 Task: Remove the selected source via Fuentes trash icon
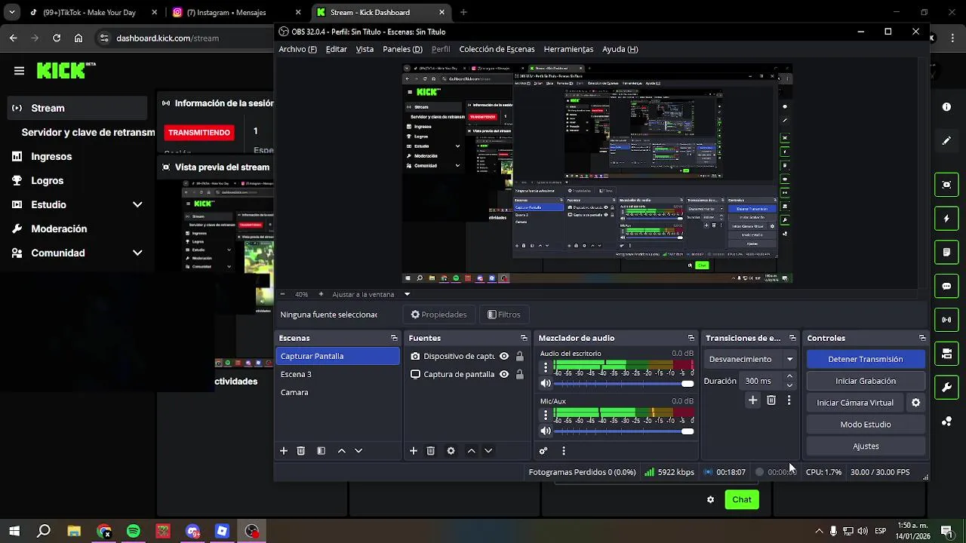point(431,451)
